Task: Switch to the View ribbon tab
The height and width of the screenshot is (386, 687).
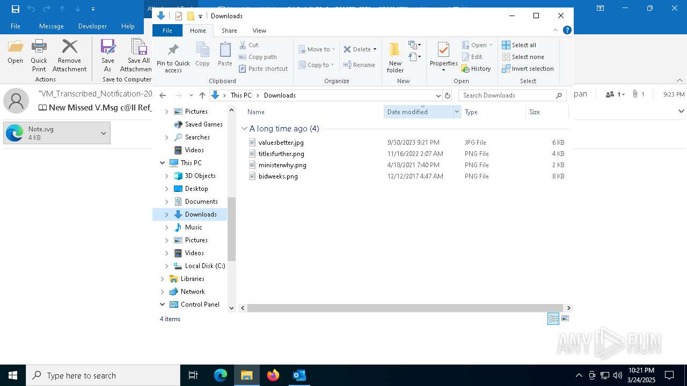Action: coord(259,31)
